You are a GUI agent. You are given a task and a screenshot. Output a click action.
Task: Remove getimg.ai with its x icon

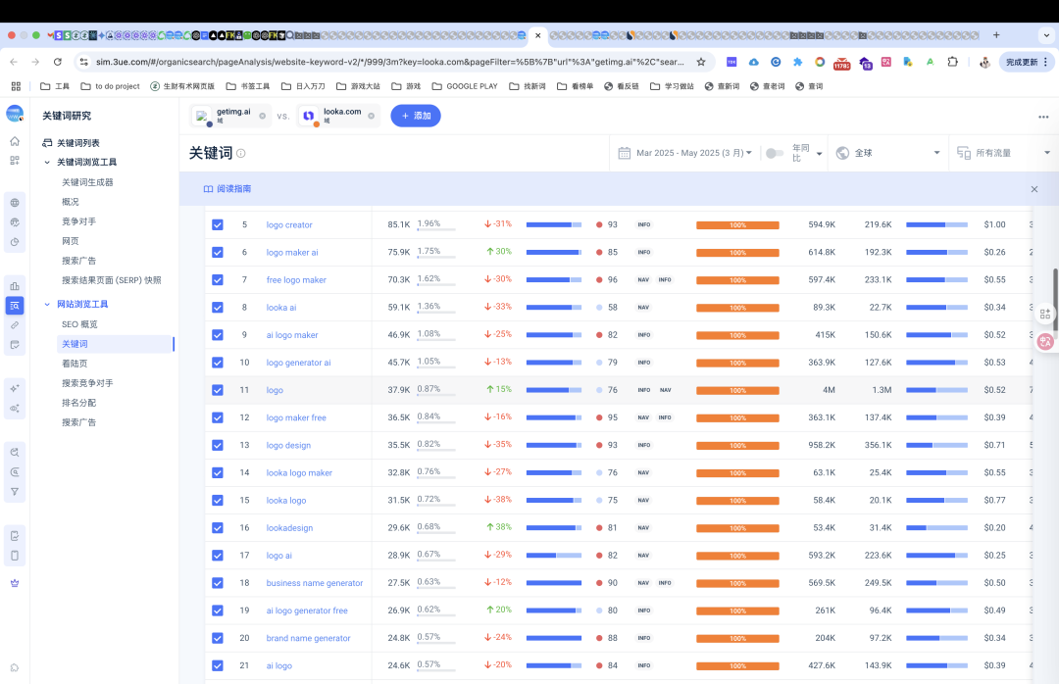tap(262, 117)
